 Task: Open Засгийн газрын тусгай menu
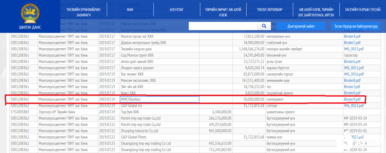point(363,10)
